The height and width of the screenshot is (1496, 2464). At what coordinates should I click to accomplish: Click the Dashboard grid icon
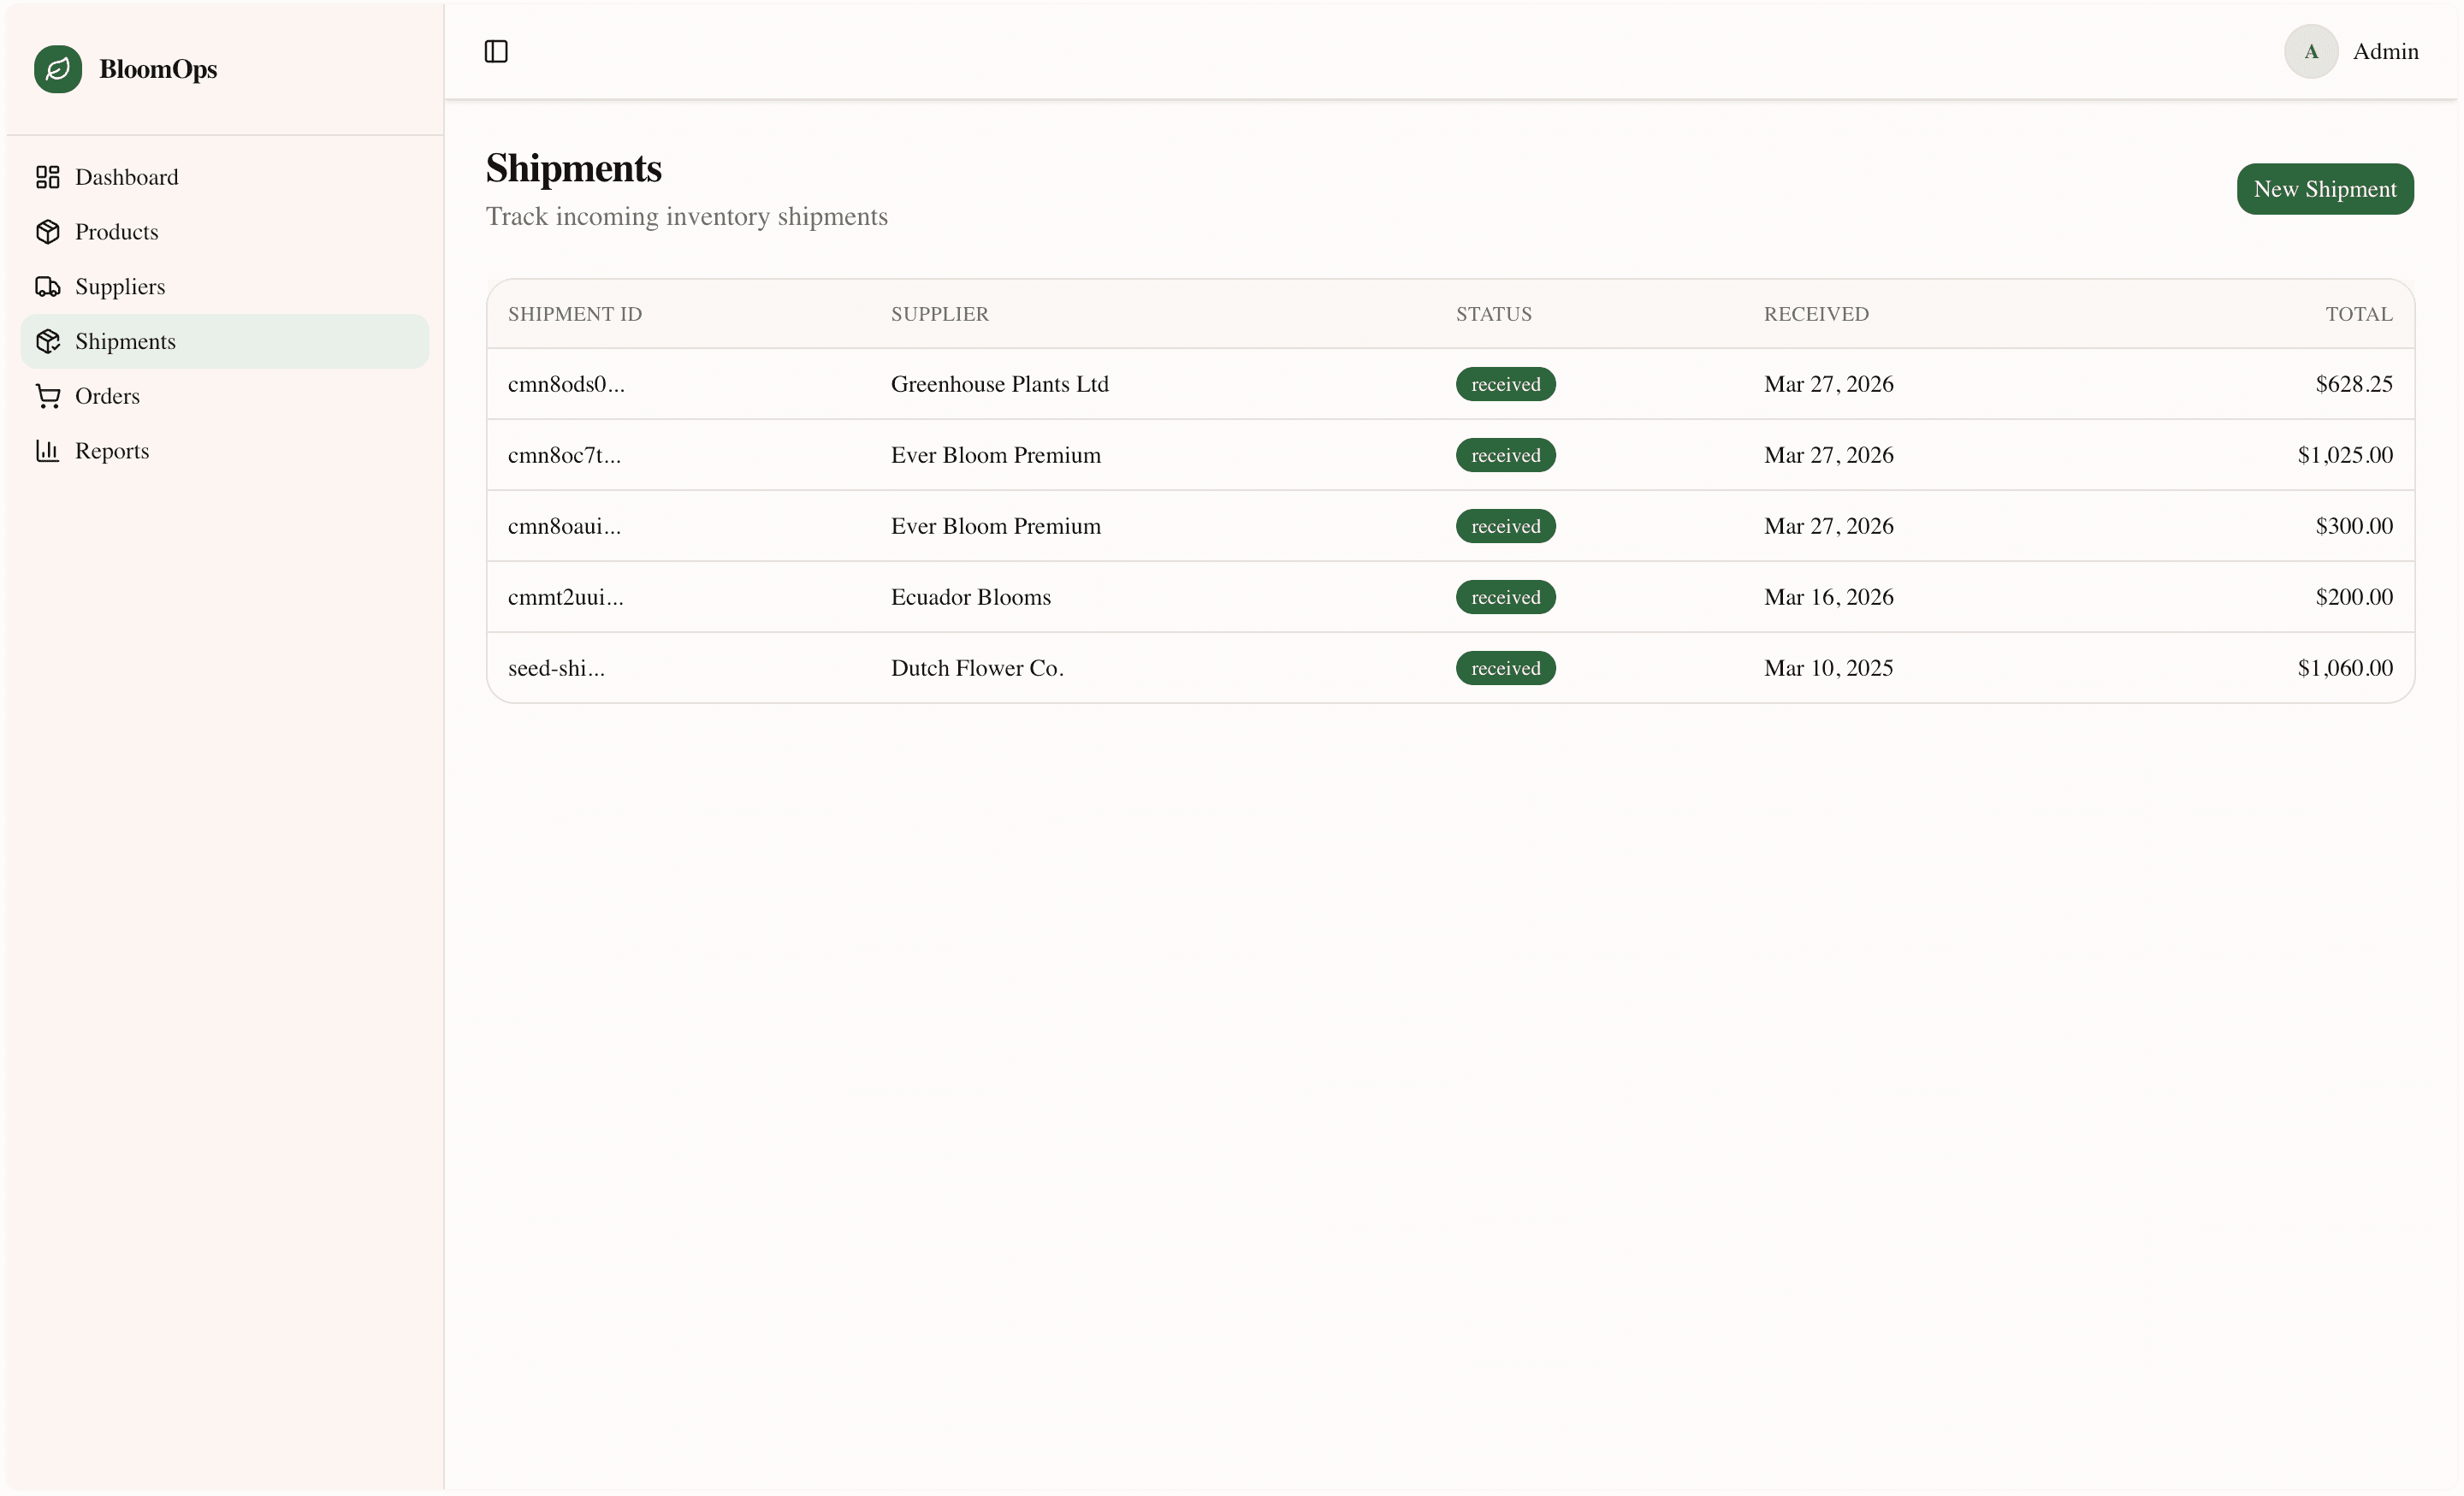click(x=47, y=177)
